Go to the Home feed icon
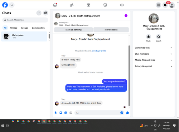Screen dimensions: 179x132 (x=55, y=5)
